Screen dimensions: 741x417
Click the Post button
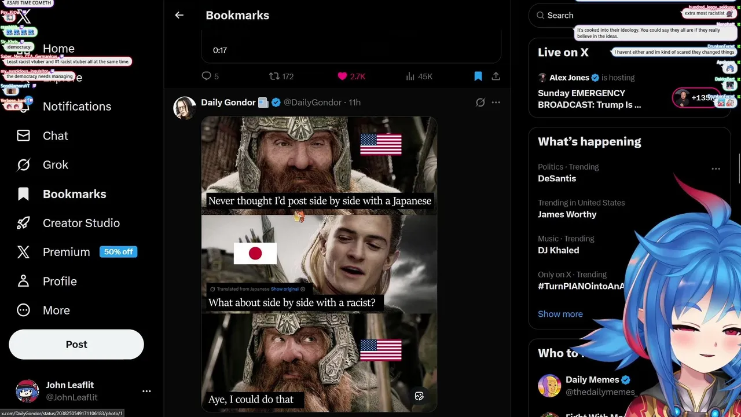coord(76,345)
